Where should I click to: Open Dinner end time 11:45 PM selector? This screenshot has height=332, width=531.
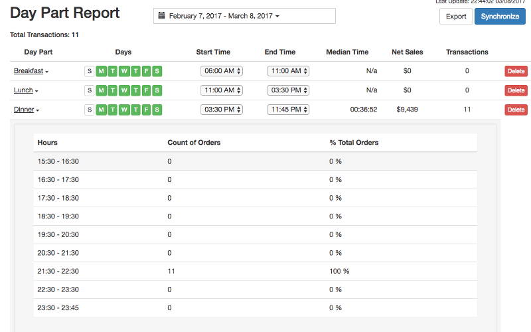288,110
